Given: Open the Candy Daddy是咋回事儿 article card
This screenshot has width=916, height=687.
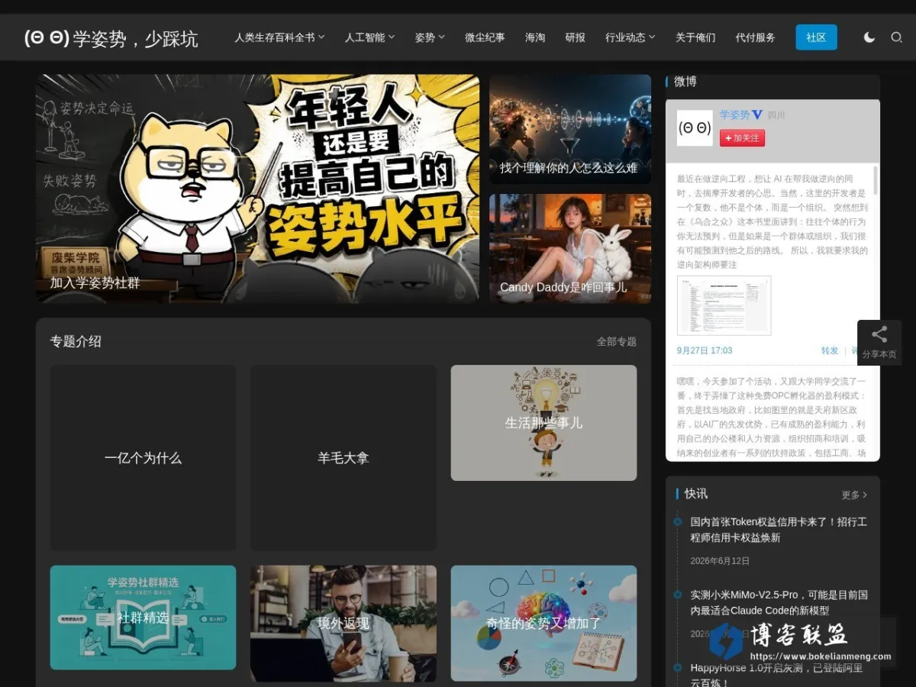Looking at the screenshot, I should point(570,248).
